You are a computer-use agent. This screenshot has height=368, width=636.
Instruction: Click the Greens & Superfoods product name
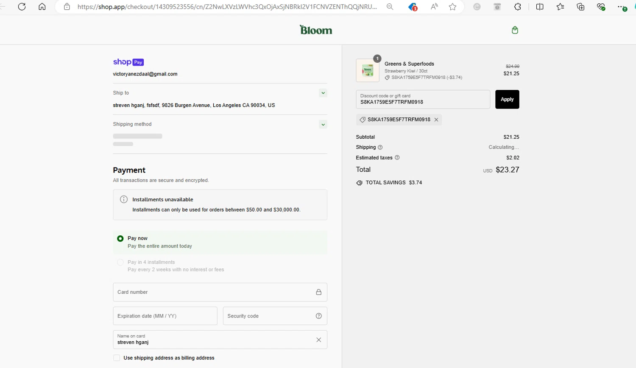[x=409, y=64]
